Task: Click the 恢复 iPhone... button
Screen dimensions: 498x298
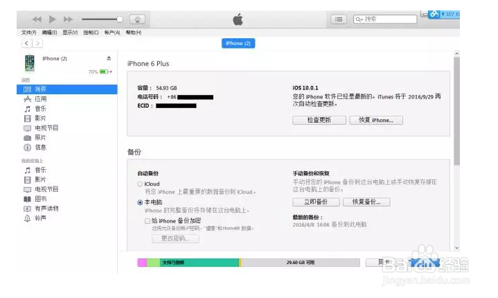Action: 376,120
